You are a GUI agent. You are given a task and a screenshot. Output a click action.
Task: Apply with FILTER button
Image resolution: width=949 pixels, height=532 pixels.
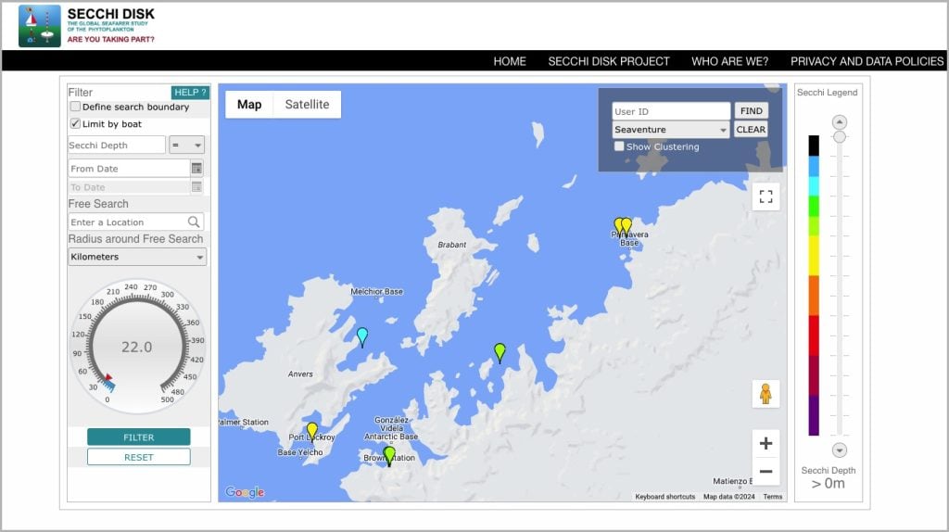coord(139,437)
